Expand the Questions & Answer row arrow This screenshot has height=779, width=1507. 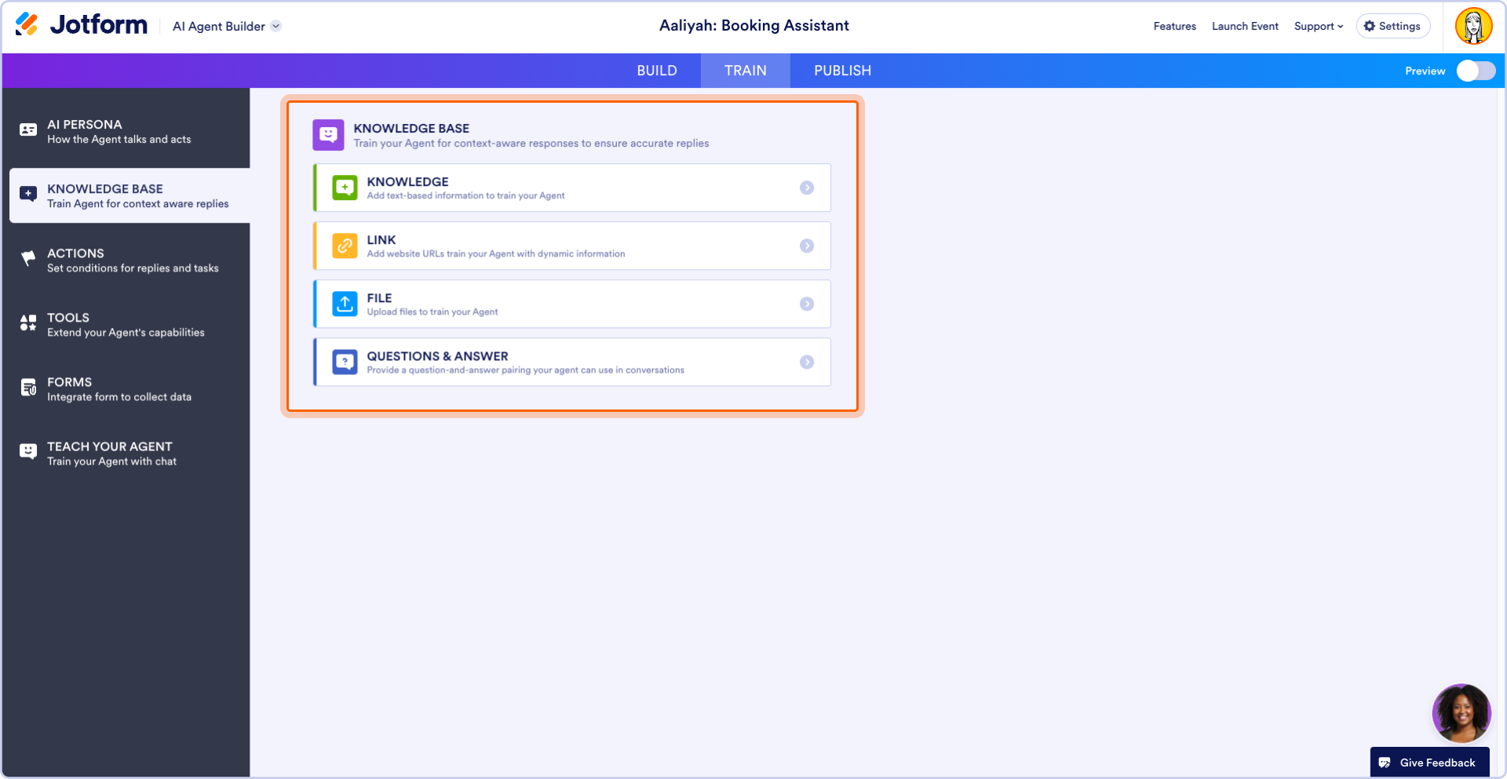click(x=807, y=362)
